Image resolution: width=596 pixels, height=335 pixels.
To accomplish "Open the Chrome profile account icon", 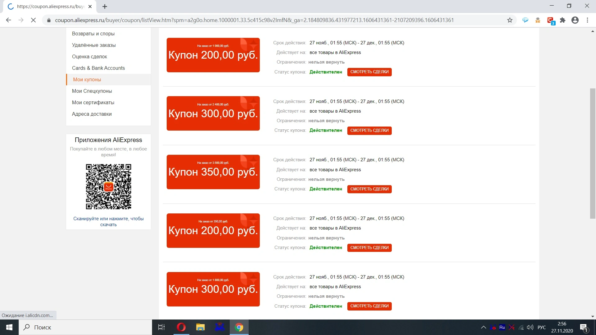I will pyautogui.click(x=575, y=20).
